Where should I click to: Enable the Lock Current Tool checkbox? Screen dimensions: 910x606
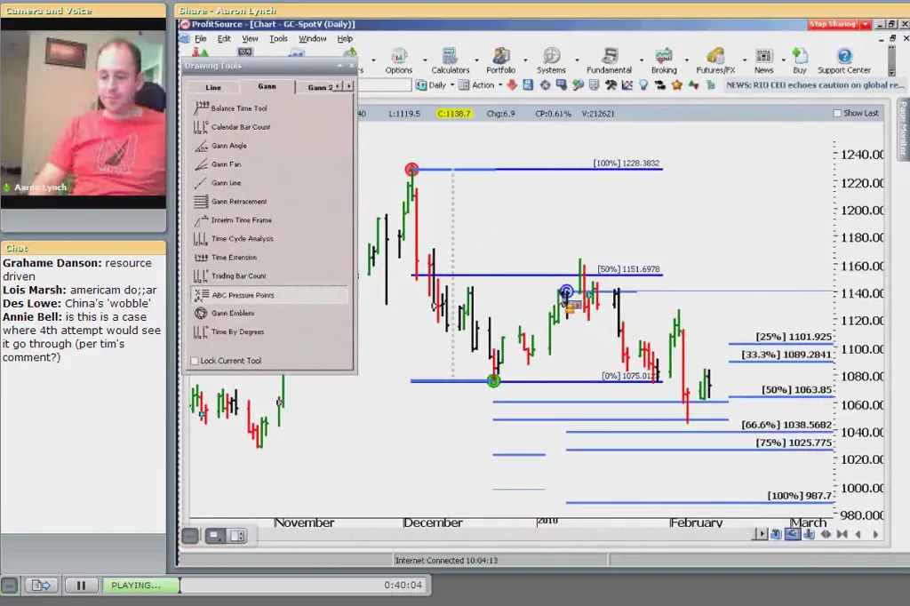click(x=195, y=361)
